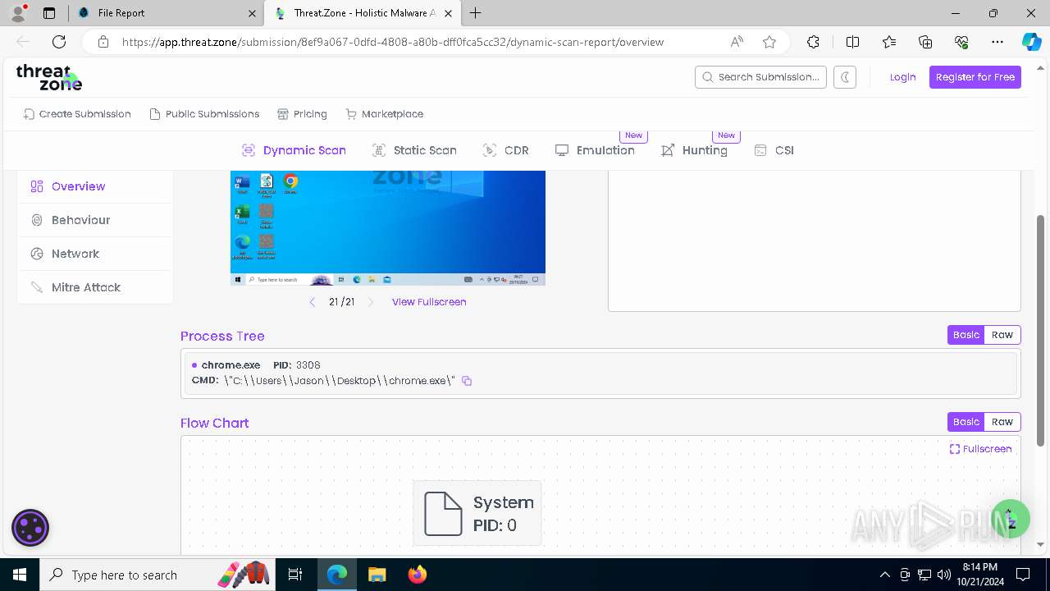Click the ThreatZone logo
The image size is (1050, 591).
(x=49, y=77)
